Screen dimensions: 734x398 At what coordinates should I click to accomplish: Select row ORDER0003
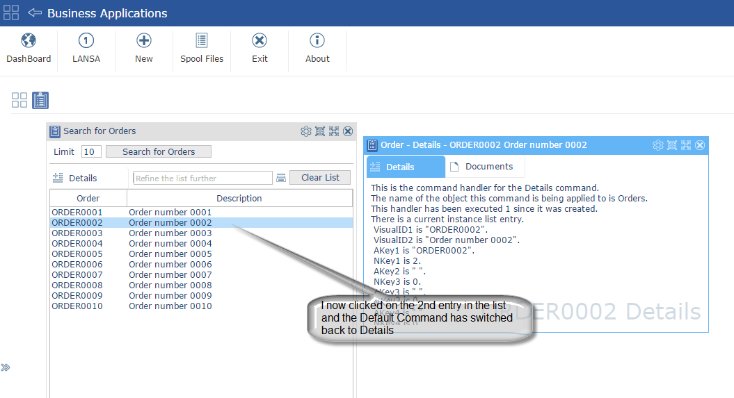click(201, 233)
